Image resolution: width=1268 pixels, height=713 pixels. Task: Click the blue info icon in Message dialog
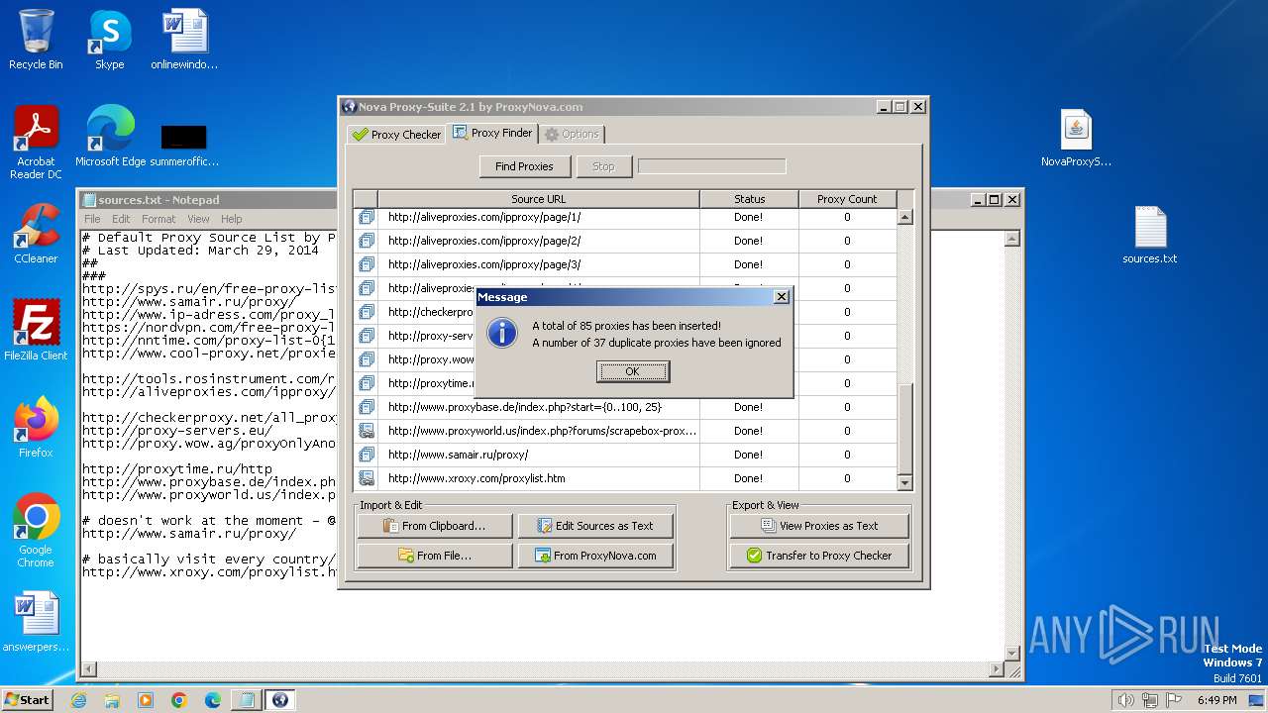pos(502,333)
